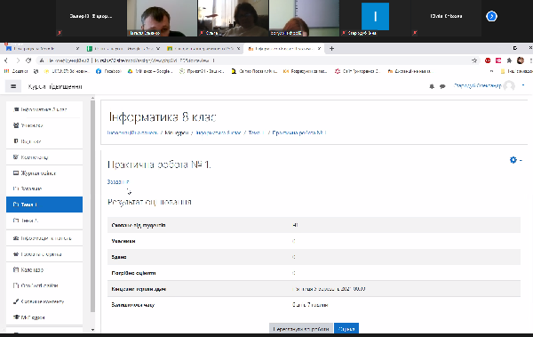Open Інформаційна панель dashboard in sidebar
This screenshot has height=337, width=533.
tap(44, 238)
